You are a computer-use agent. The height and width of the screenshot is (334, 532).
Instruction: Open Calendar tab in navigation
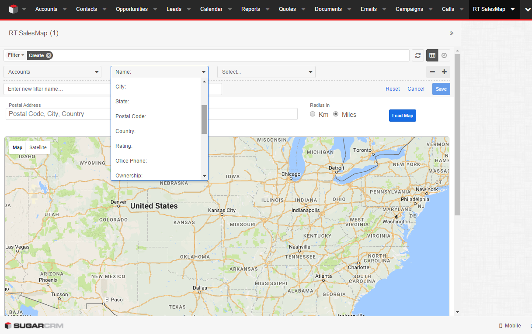tap(211, 9)
